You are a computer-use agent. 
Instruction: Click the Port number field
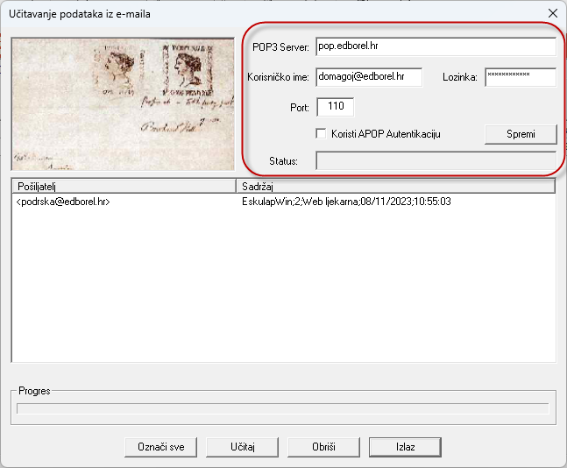click(x=335, y=107)
